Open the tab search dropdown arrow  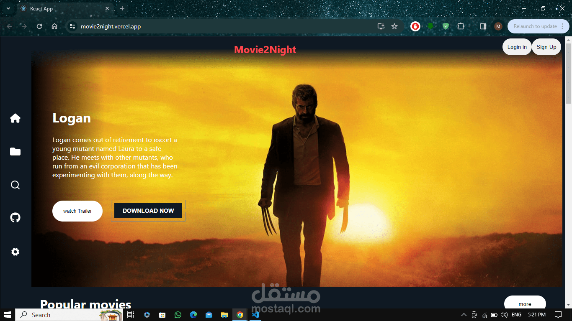coord(8,8)
